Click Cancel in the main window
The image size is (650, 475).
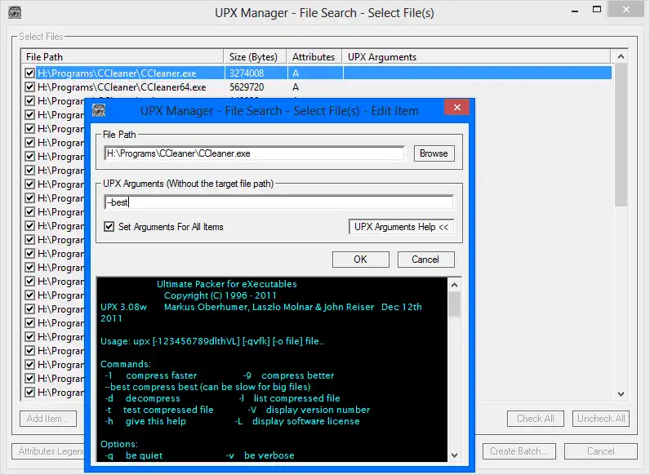pos(601,451)
